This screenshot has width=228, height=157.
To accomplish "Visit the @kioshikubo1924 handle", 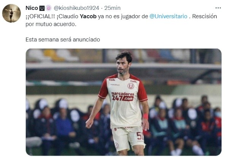I will click(76, 8).
